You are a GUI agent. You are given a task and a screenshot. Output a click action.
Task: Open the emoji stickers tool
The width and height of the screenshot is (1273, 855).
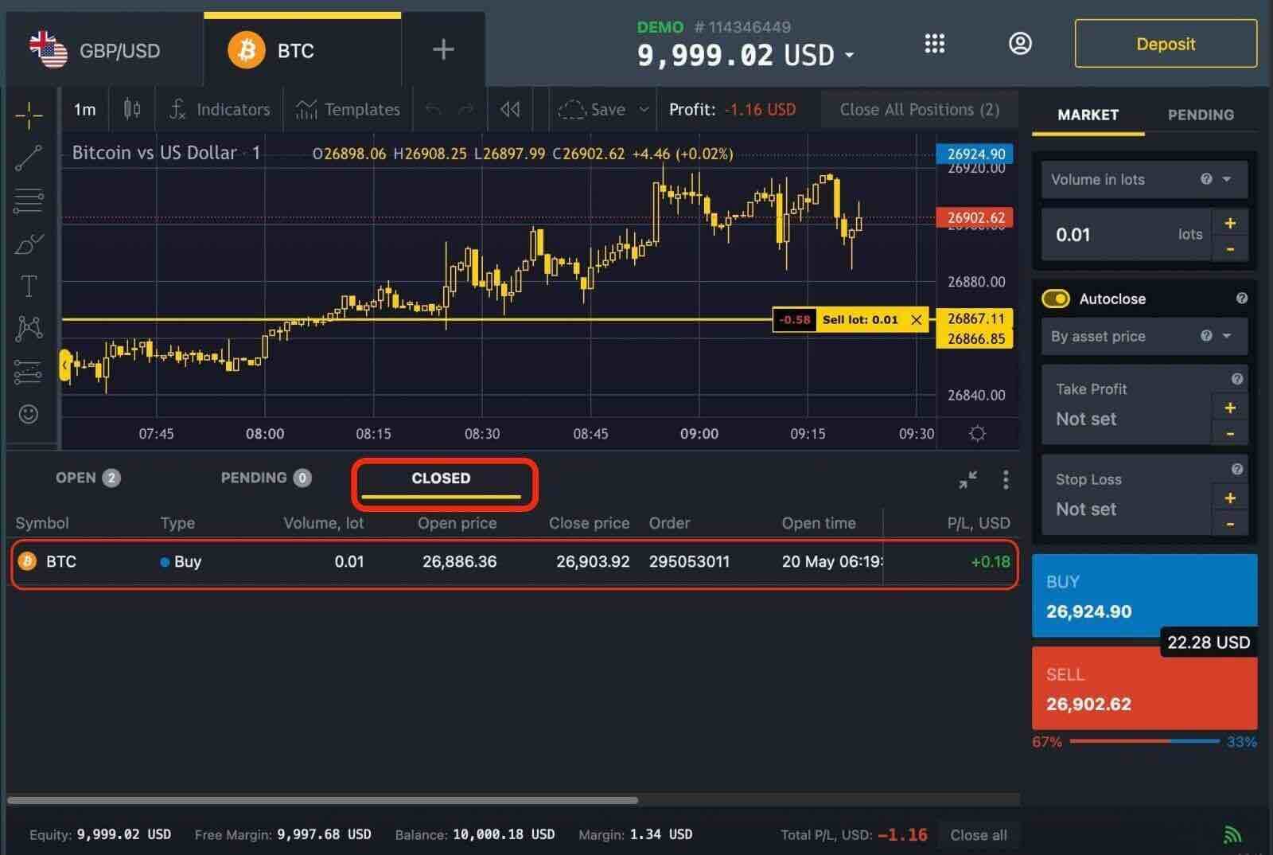click(29, 415)
